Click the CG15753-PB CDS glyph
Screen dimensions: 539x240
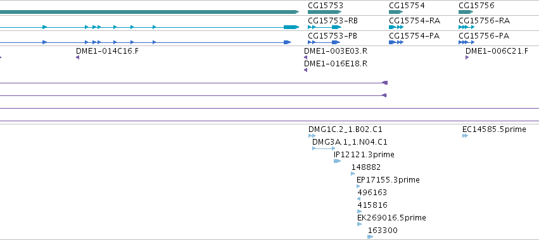324,42
